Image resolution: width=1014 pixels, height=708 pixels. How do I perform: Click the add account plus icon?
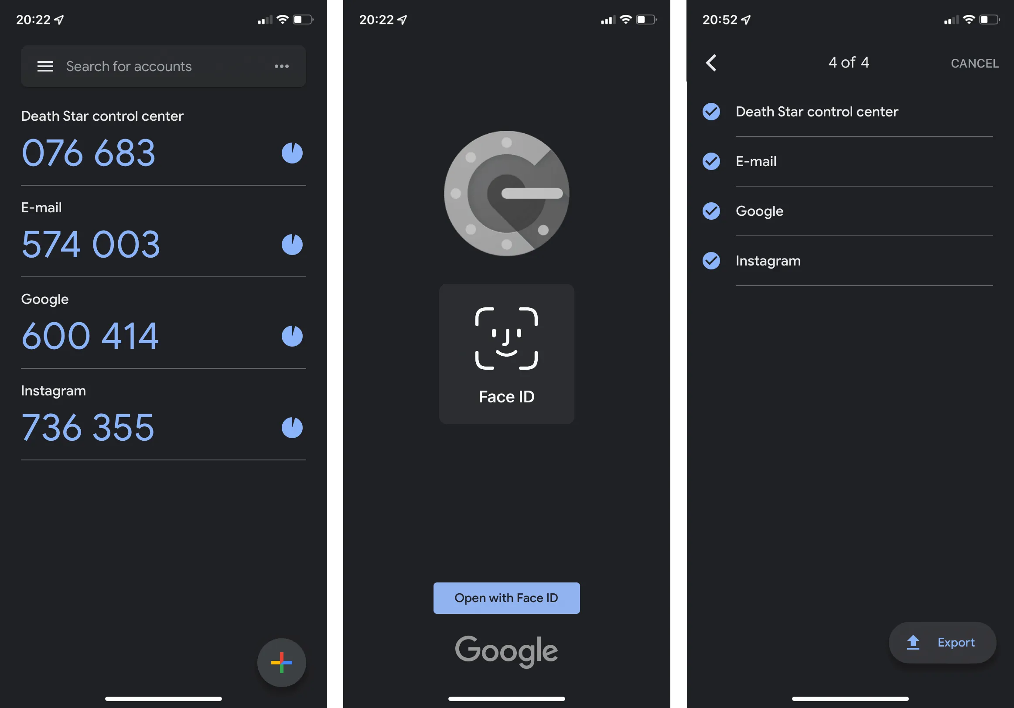tap(281, 661)
